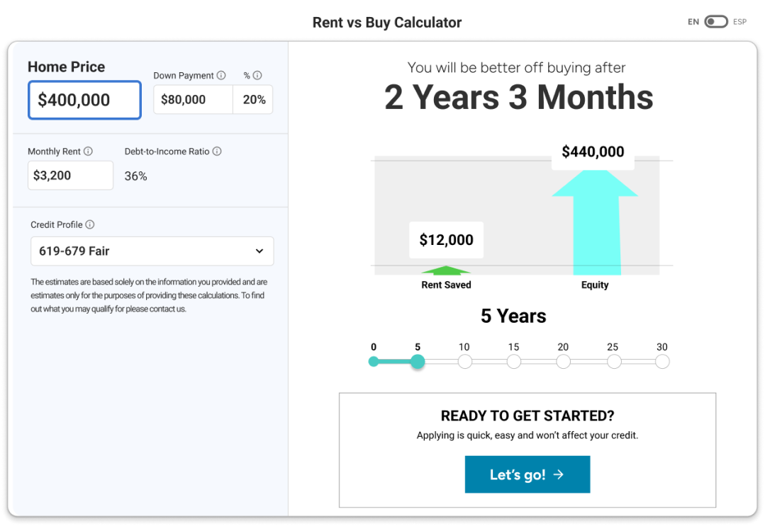Click the green Rent Saved arrow

coord(446,269)
